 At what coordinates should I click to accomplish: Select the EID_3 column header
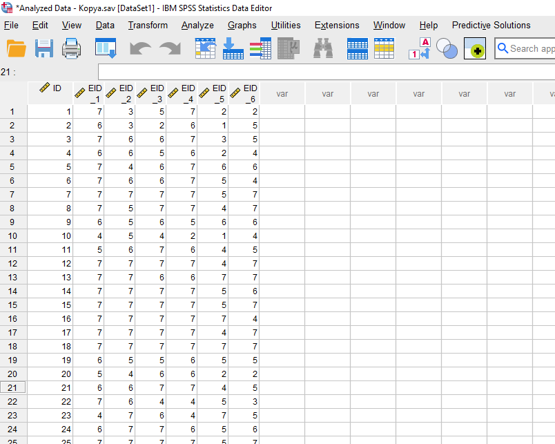tap(151, 93)
